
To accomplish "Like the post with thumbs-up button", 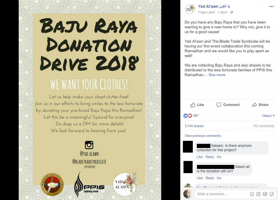I will coord(197,105).
